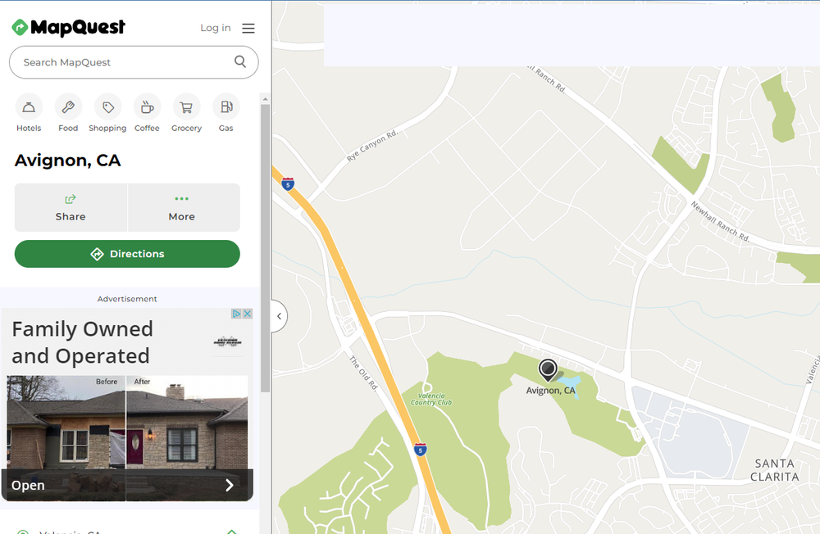Show Gas stations on map
This screenshot has width=820, height=534.
[x=225, y=107]
